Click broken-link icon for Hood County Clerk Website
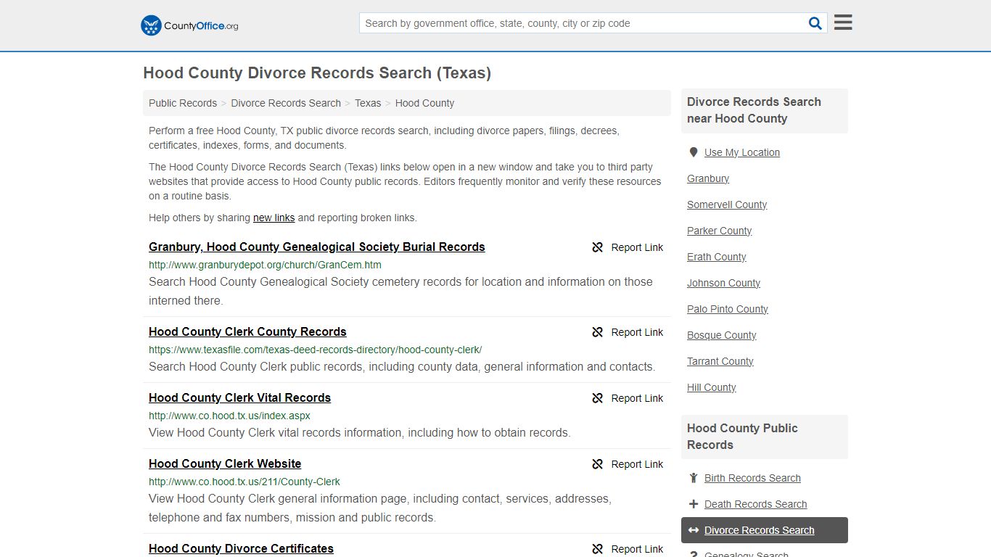The height and width of the screenshot is (557, 991). (x=598, y=464)
